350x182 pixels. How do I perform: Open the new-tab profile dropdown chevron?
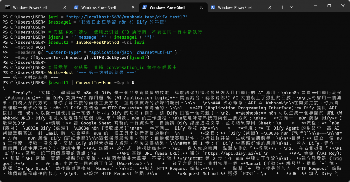291,7
